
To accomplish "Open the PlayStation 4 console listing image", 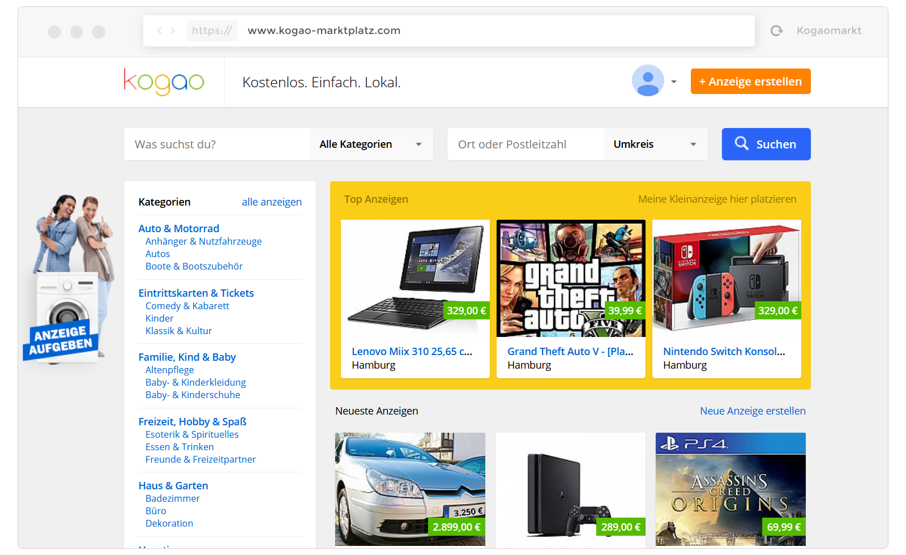I will pos(570,489).
